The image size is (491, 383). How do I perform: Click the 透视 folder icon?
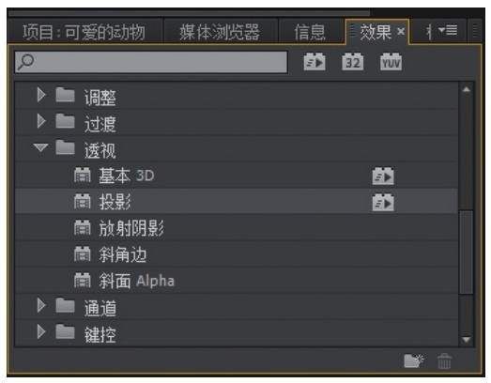[65, 147]
